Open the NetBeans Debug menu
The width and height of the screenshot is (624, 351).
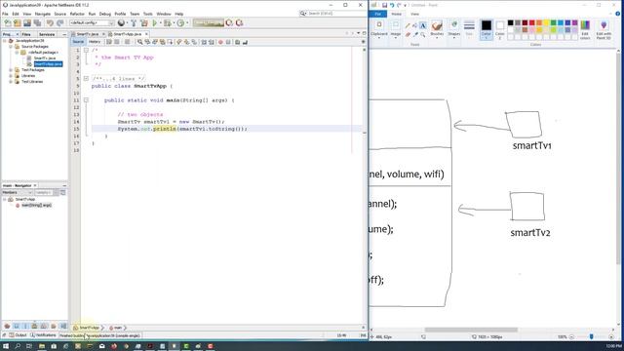point(105,14)
